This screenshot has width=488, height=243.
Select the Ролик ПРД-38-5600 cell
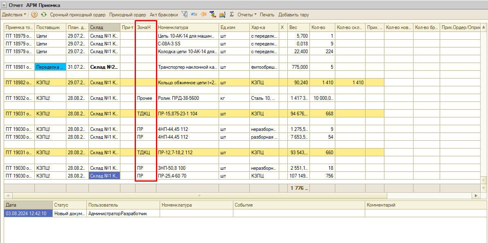188,98
